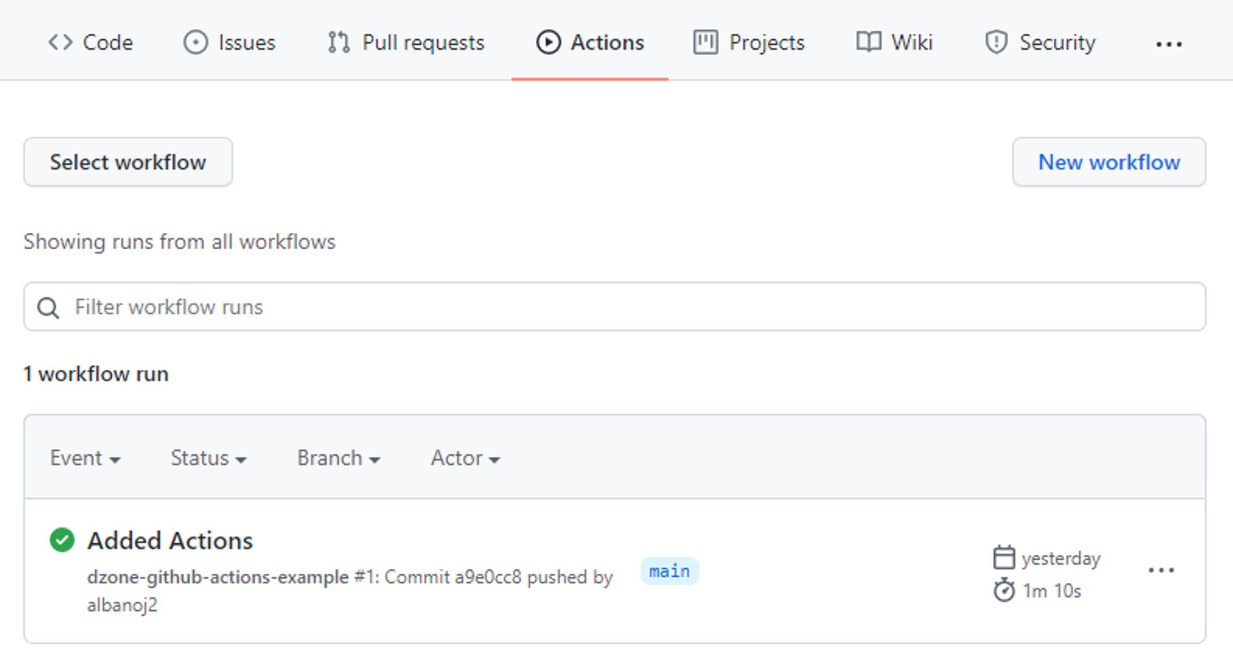Click the Wiki book icon

tap(868, 42)
